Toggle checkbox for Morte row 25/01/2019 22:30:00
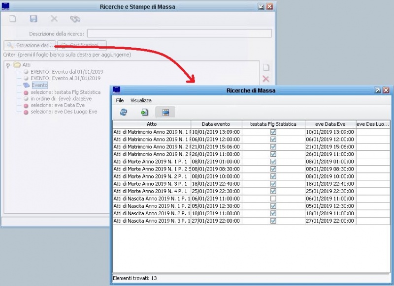 click(x=273, y=191)
